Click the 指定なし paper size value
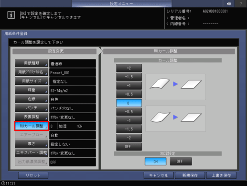247x186 pixels. pos(73,81)
